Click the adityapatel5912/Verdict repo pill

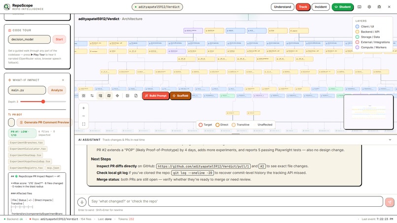click(157, 7)
